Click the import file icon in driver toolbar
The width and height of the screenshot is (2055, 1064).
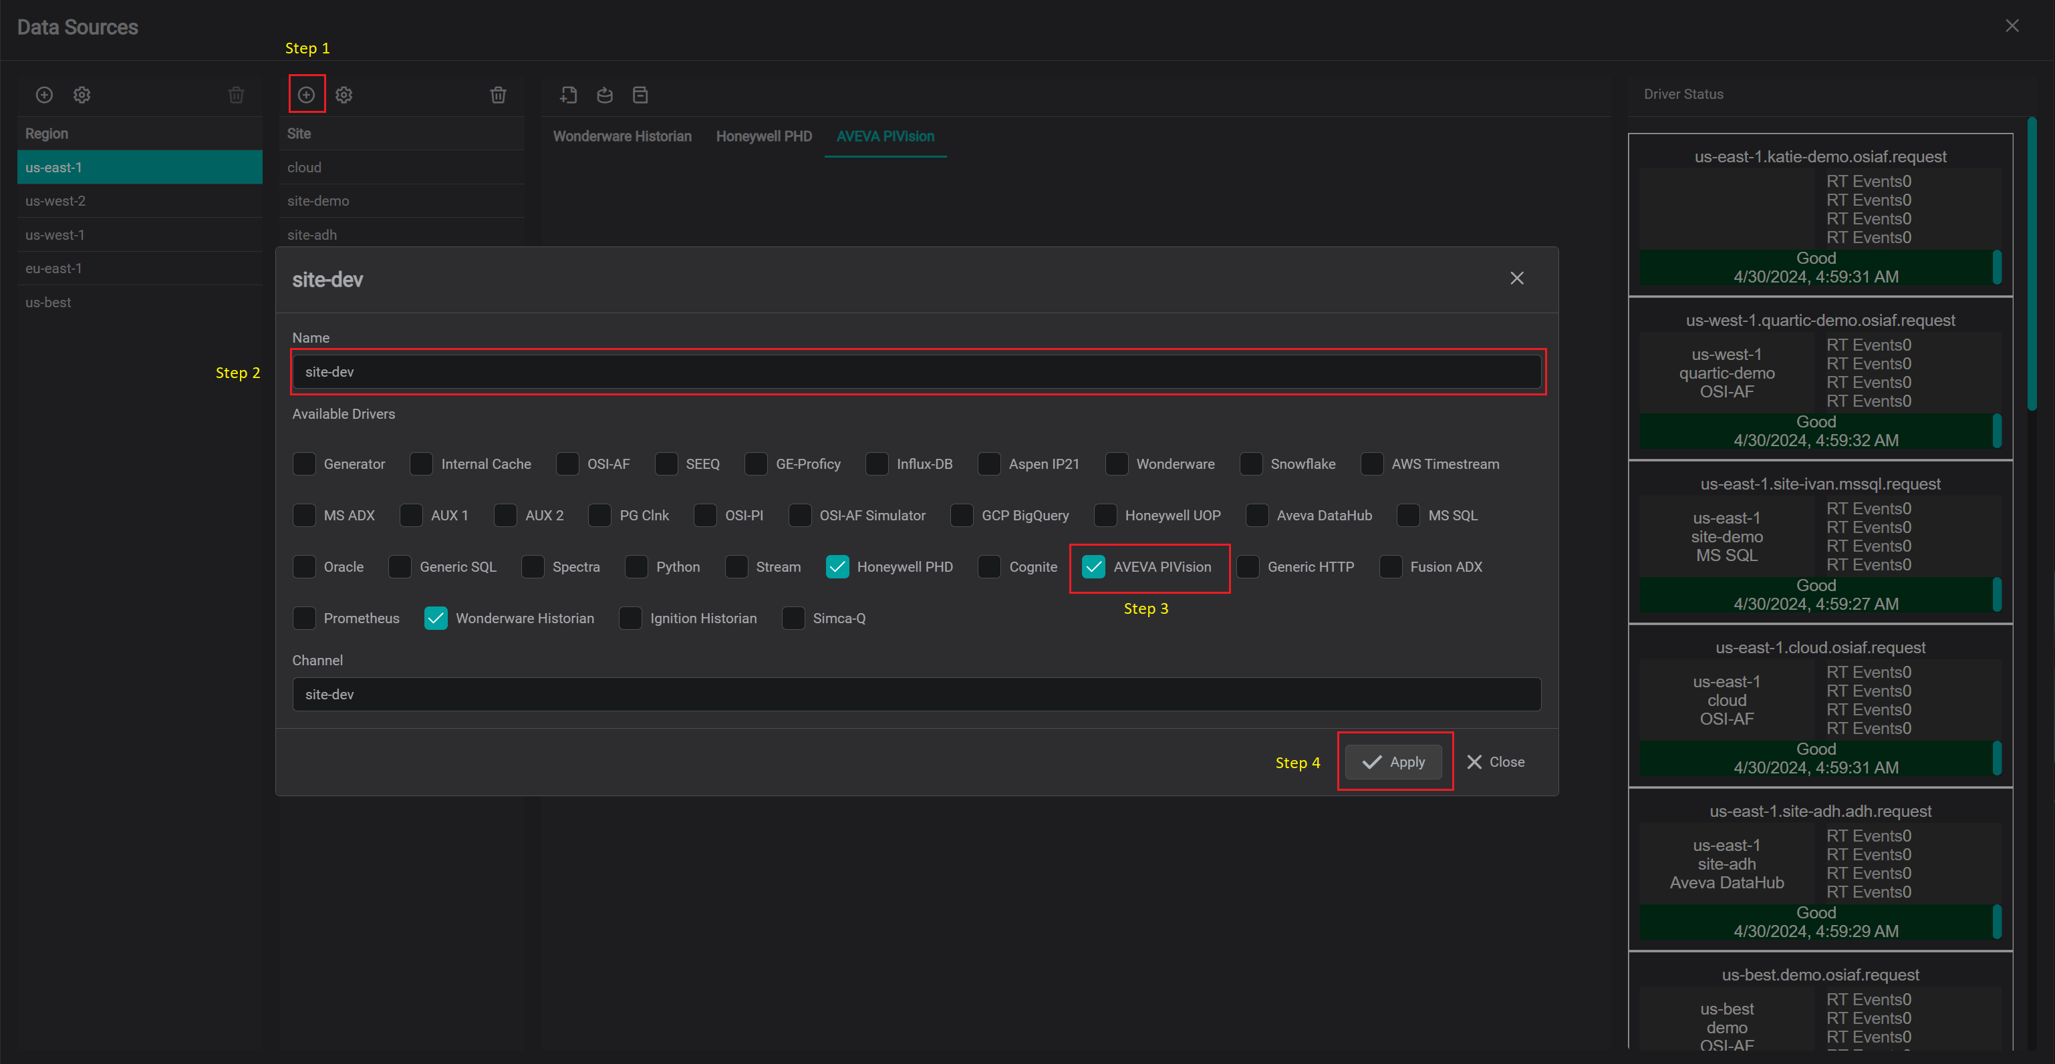click(568, 95)
